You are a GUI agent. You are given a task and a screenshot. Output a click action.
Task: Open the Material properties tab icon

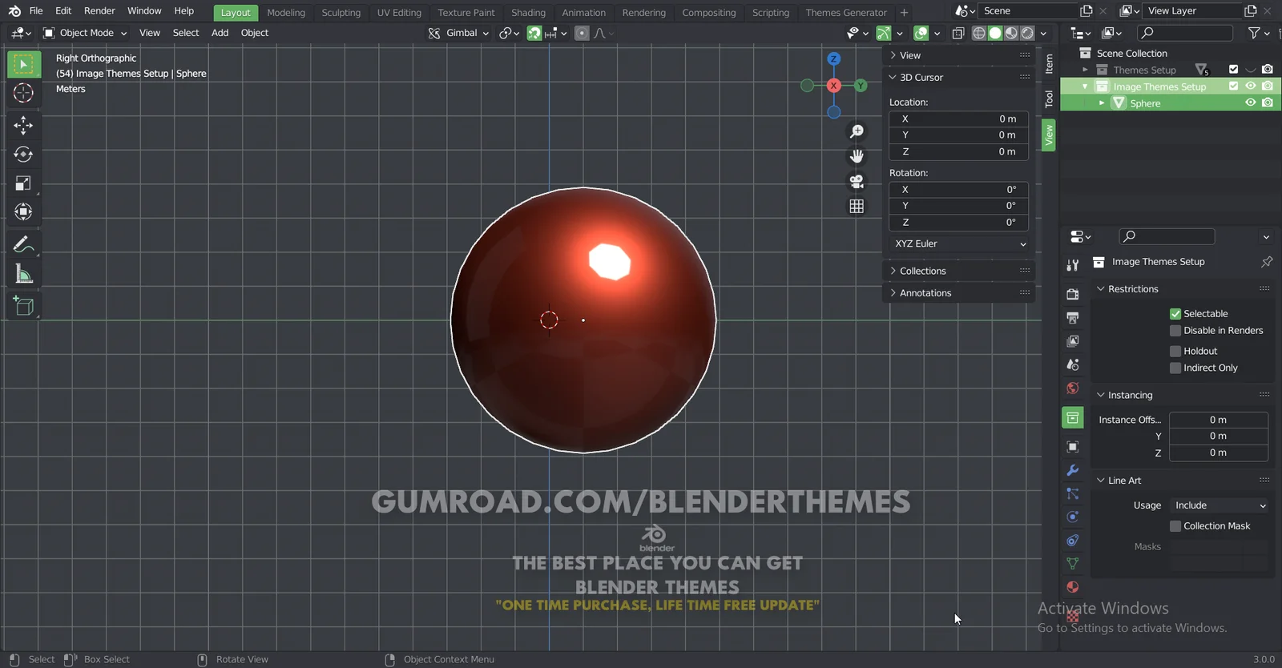point(1073,587)
